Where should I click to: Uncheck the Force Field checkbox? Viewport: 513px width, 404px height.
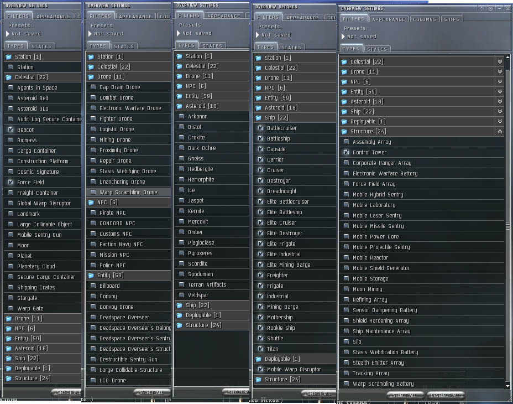11,182
